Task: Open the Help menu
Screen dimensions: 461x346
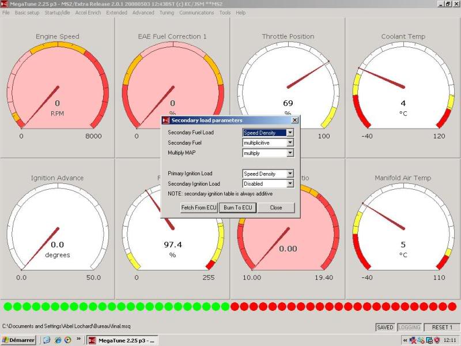Action: tap(240, 13)
